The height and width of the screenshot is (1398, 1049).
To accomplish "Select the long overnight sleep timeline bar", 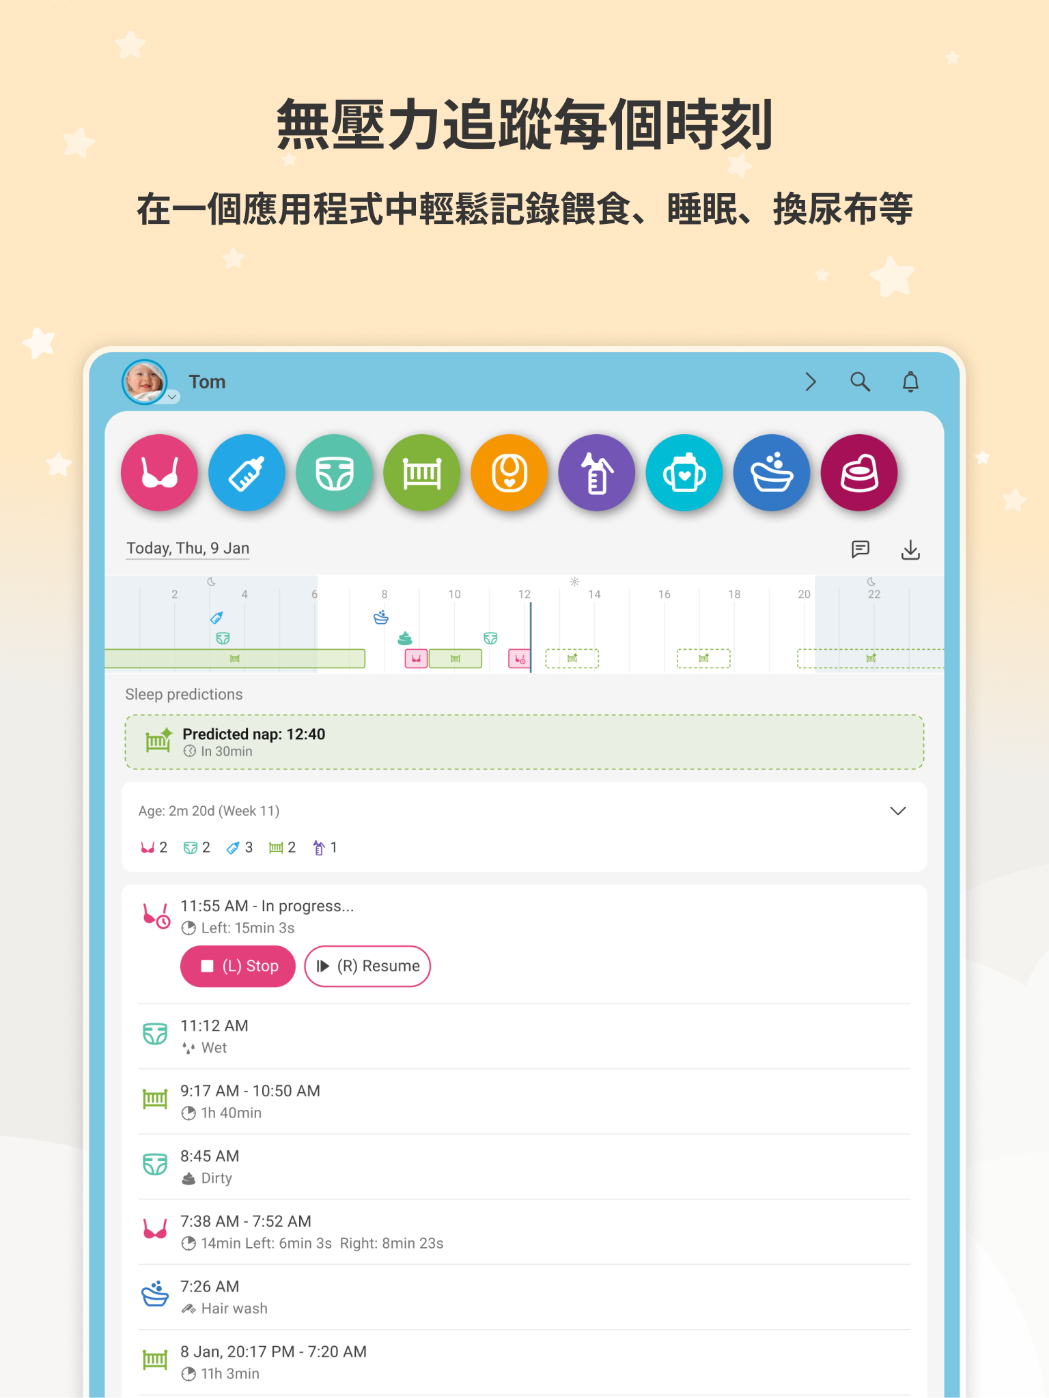I will tap(234, 659).
